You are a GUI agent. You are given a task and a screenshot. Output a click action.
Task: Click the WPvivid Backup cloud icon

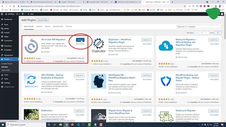pyautogui.click(x=166, y=46)
